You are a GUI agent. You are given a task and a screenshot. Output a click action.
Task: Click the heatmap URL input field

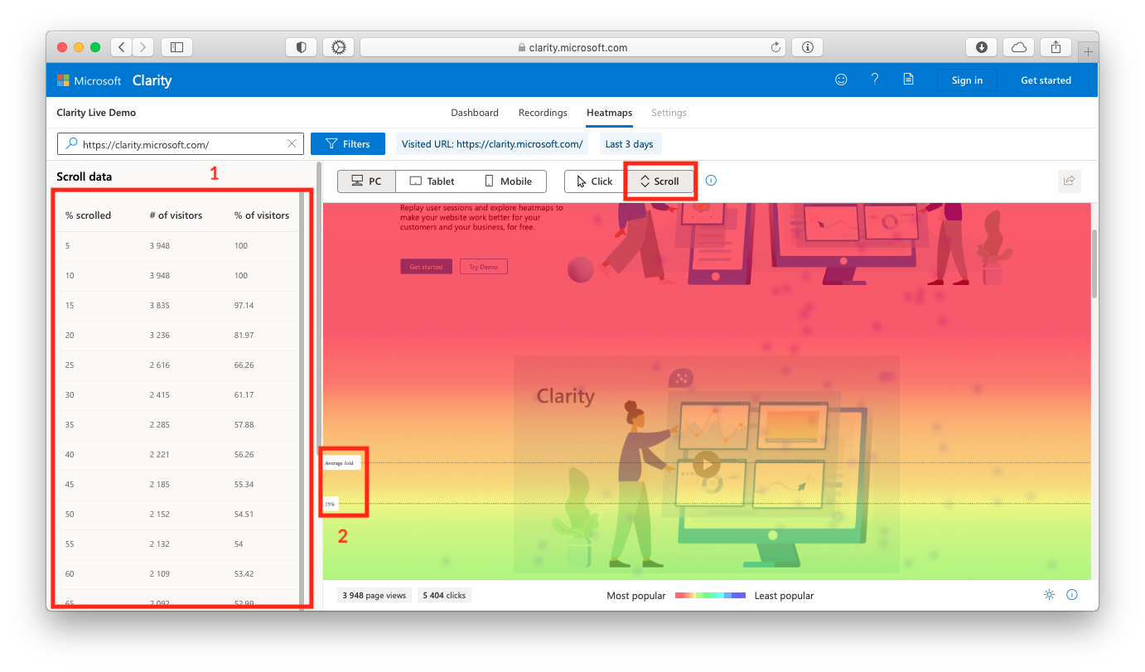[x=181, y=143]
